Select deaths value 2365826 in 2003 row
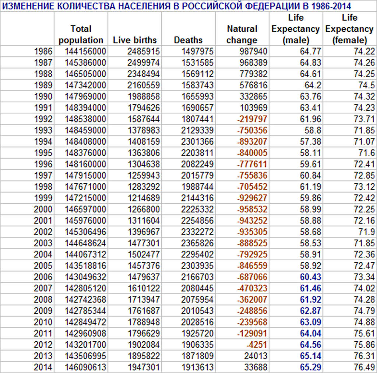Image resolution: width=377 pixels, height=373 pixels. pyautogui.click(x=197, y=243)
